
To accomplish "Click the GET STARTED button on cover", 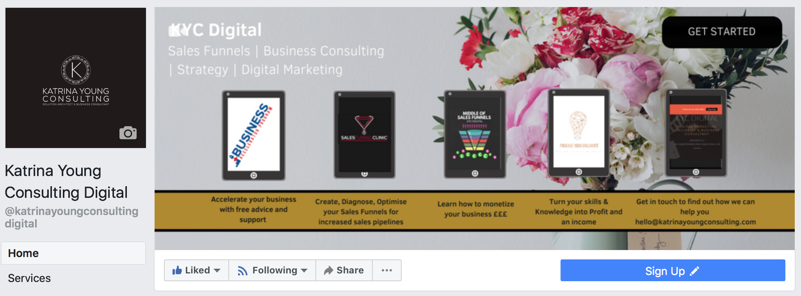I will [722, 32].
